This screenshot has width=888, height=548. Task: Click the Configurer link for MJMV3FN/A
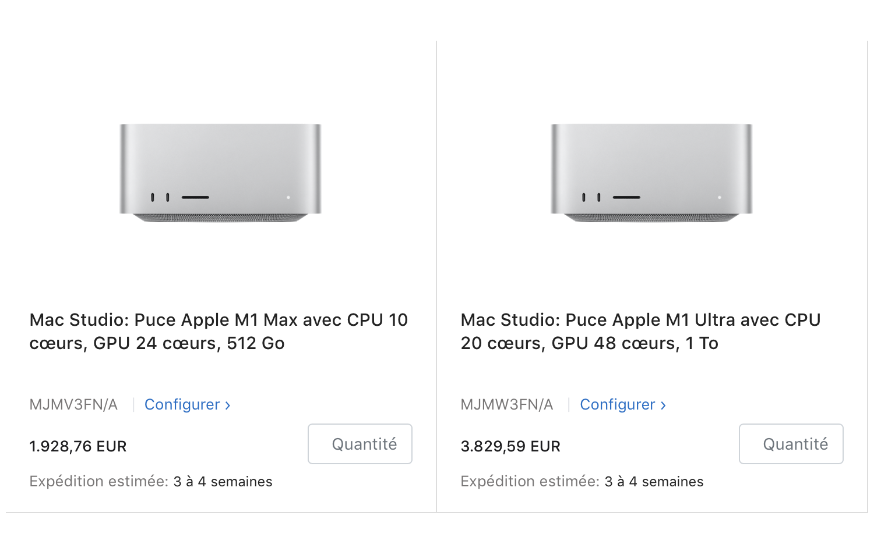[x=182, y=404]
